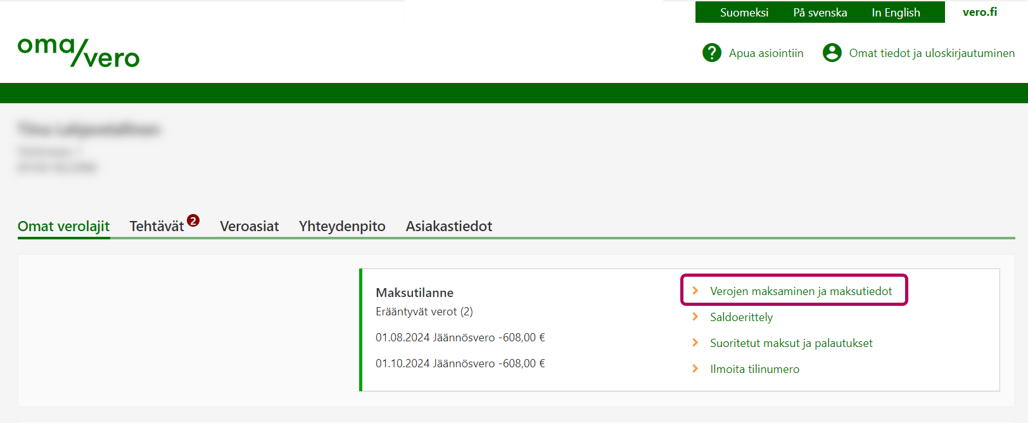Click the arrow icon beside Suoritetut maksut
Image resolution: width=1028 pixels, height=423 pixels.
tap(695, 343)
